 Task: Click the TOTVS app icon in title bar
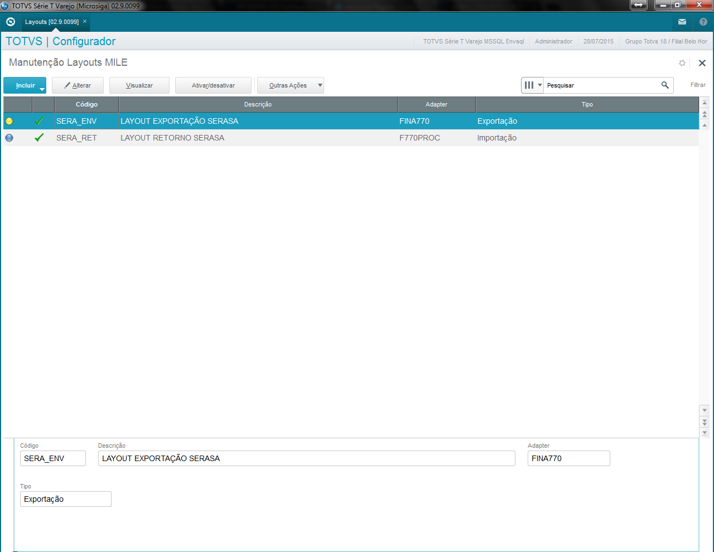(x=5, y=6)
